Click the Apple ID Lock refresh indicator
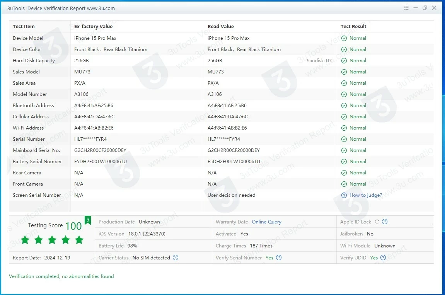Viewport: 445px width, 295px height. (377, 222)
